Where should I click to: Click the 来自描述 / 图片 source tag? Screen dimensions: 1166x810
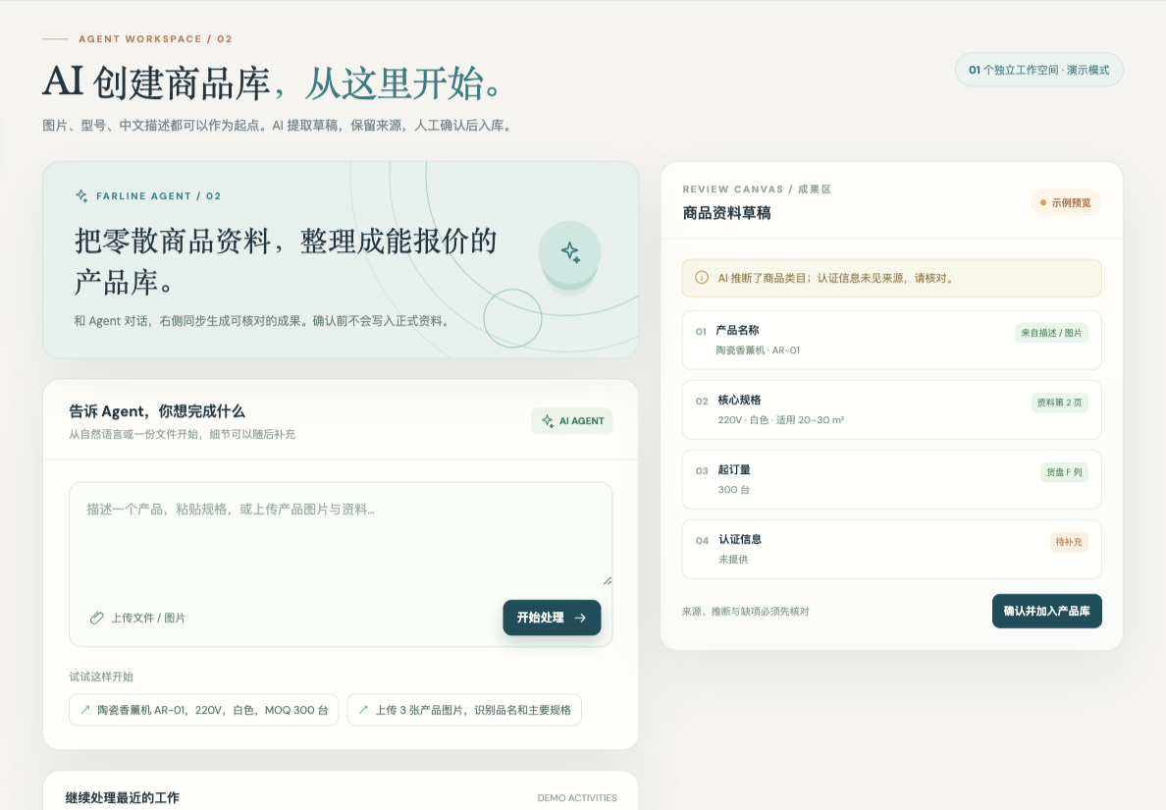[1051, 333]
